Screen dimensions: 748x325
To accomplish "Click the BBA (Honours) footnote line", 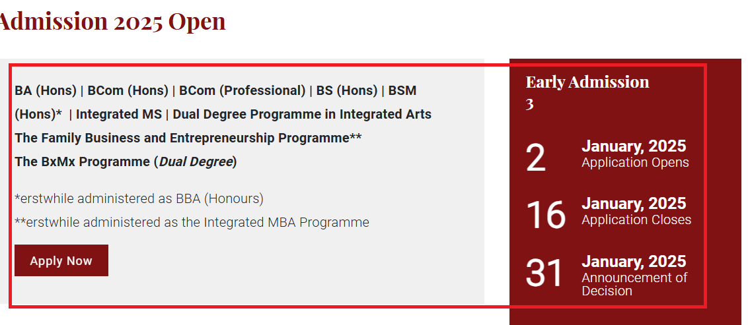I will coord(139,198).
